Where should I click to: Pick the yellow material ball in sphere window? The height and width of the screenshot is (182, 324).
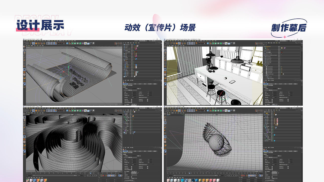click(200, 180)
